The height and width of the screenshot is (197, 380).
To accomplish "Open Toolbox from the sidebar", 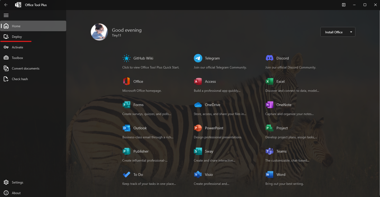I will point(17,58).
